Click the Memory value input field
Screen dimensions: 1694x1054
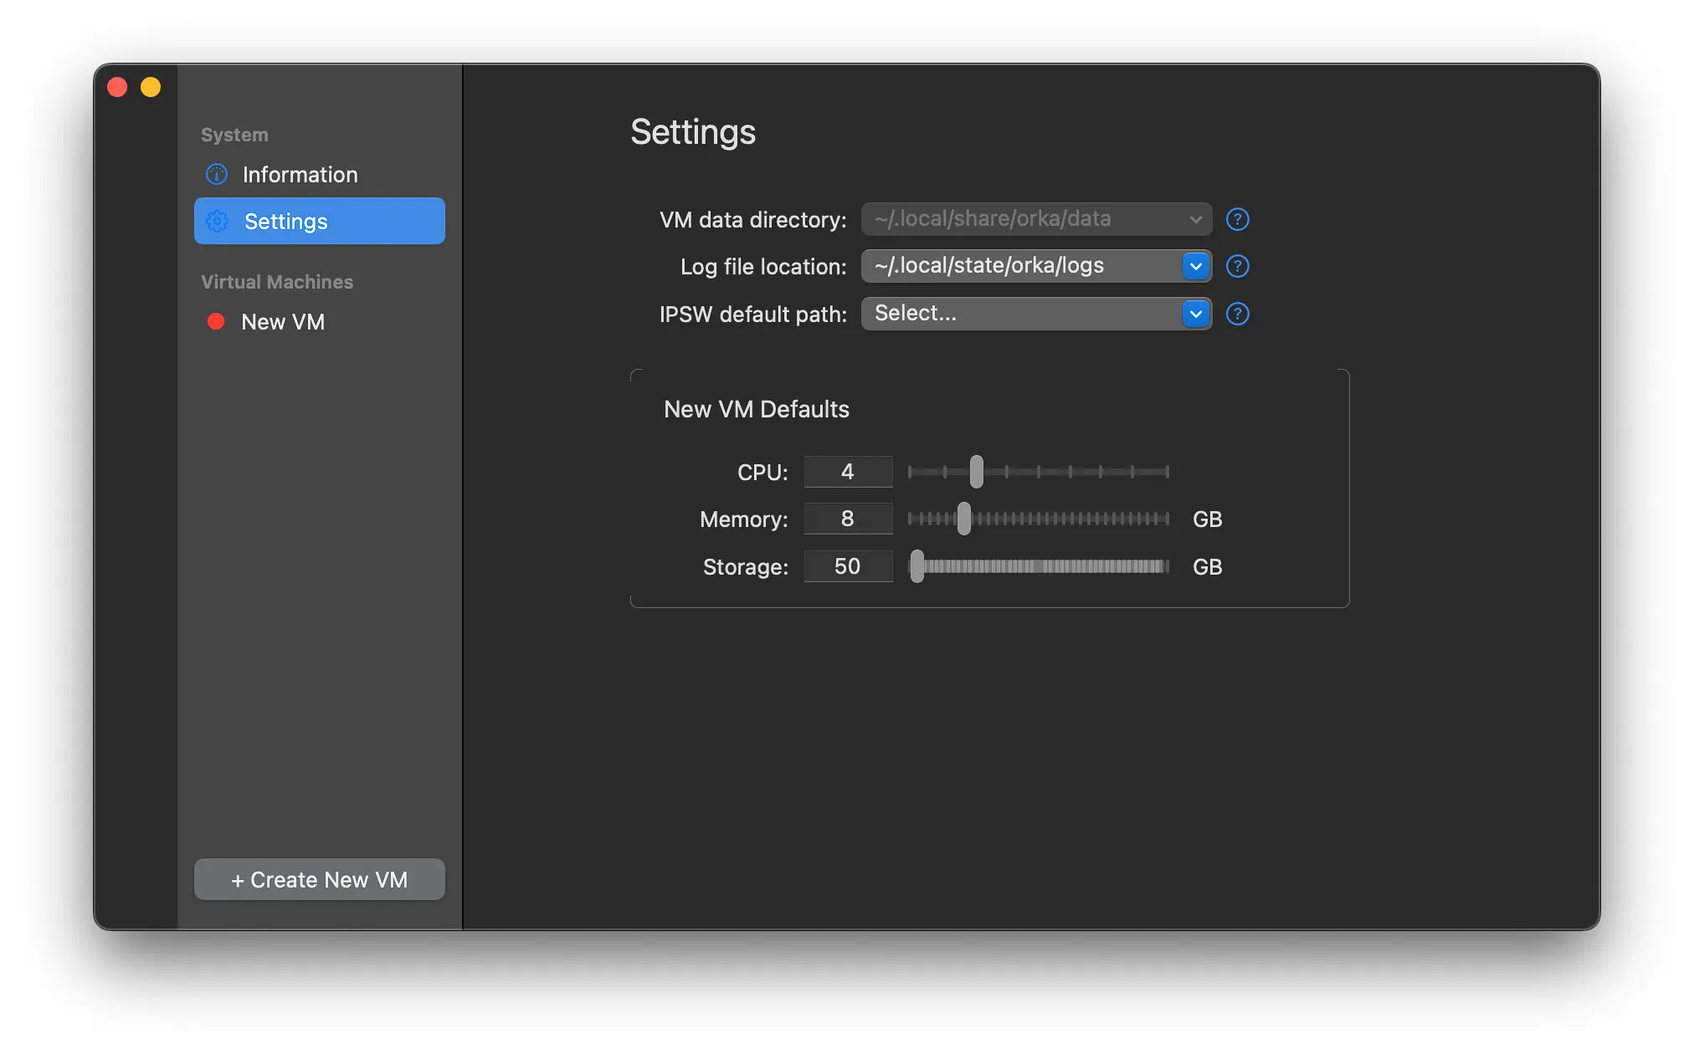pyautogui.click(x=846, y=519)
